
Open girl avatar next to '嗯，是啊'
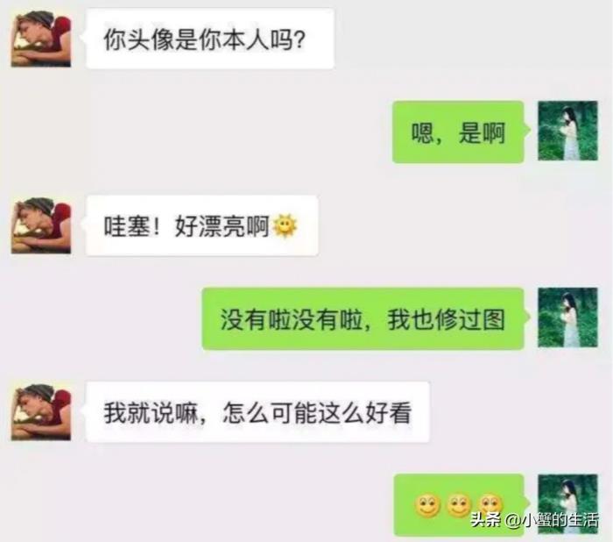point(567,131)
